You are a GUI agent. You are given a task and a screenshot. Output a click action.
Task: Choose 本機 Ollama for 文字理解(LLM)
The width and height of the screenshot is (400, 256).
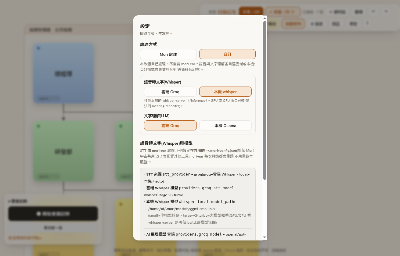point(225,126)
